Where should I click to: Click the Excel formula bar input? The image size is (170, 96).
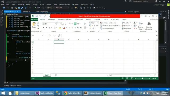(x=109, y=35)
